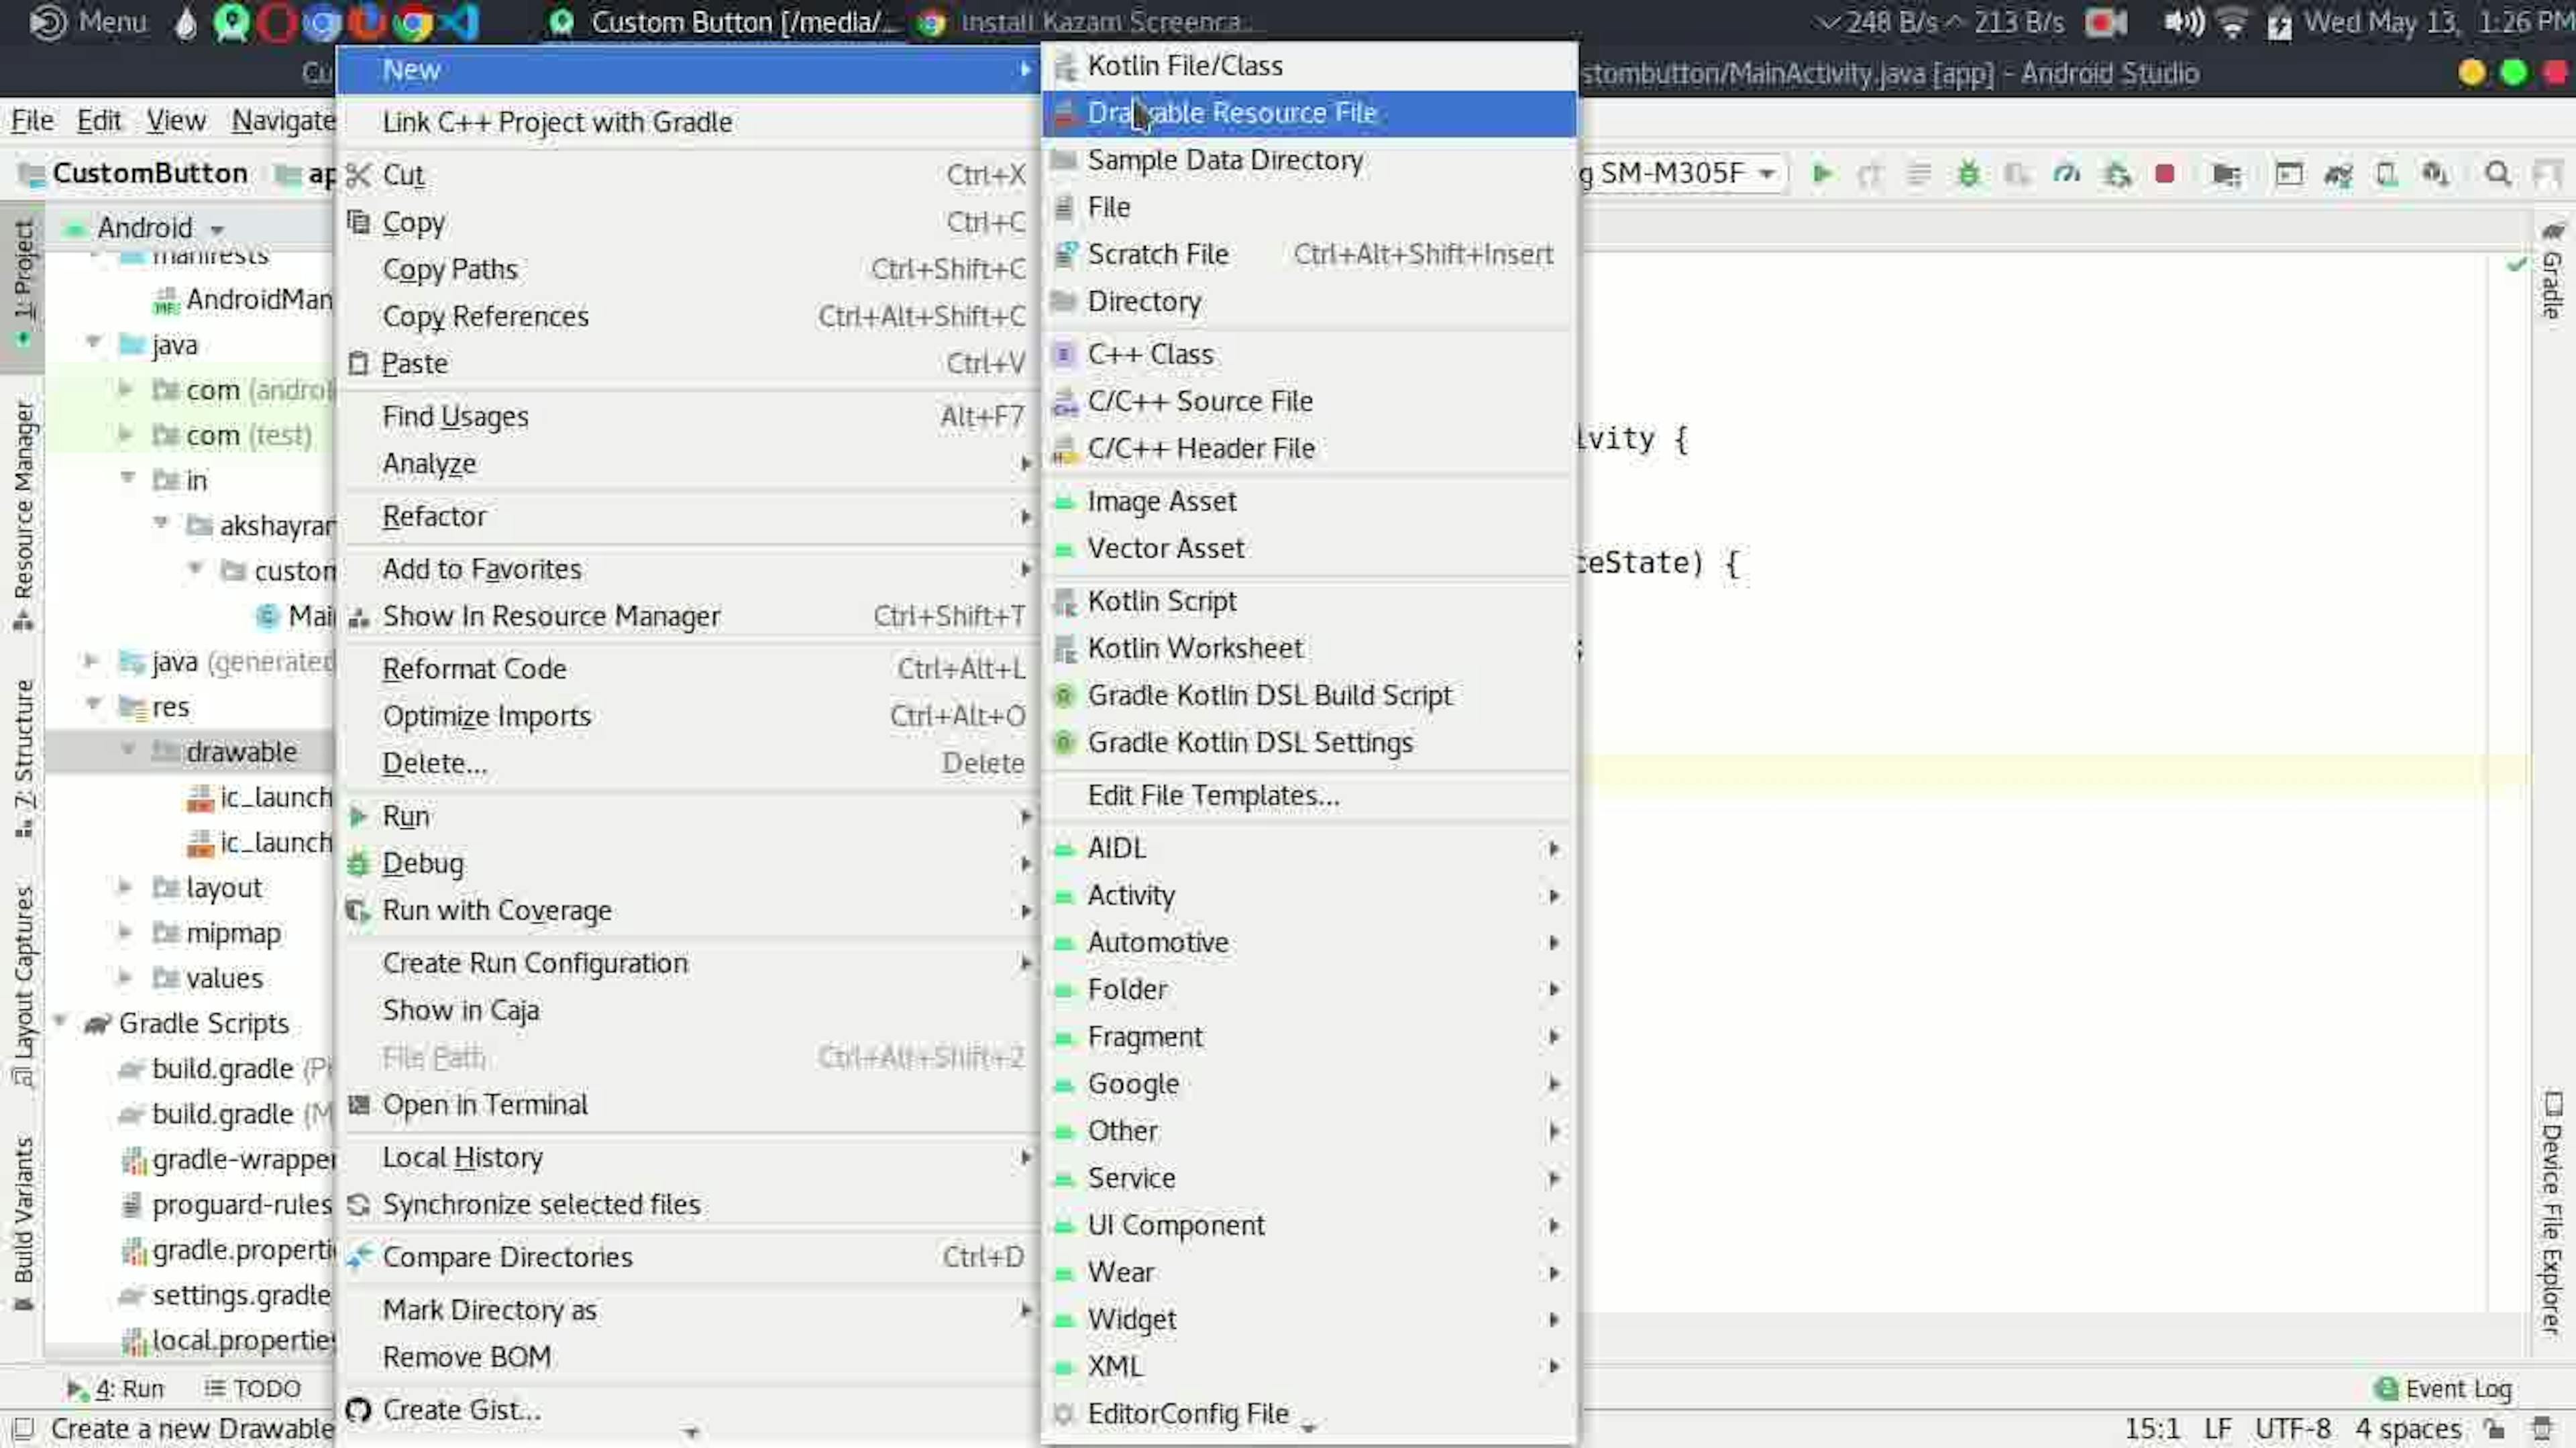Expand the Activity submenu arrow

[1554, 896]
